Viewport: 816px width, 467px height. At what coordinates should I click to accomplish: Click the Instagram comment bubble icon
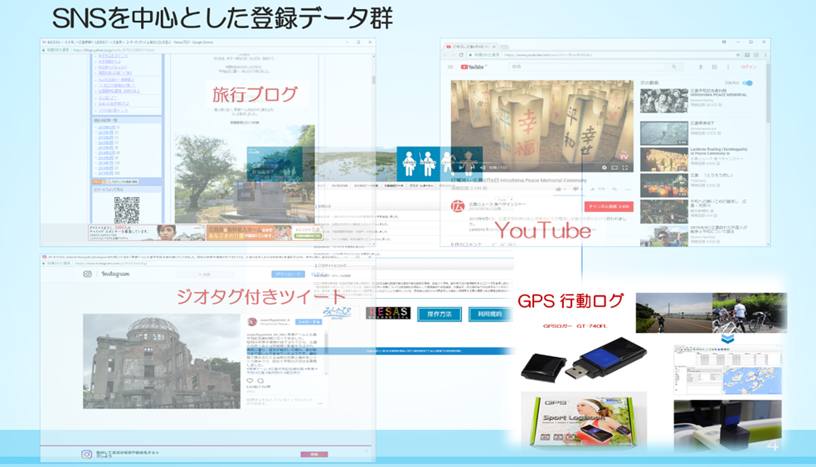[x=260, y=381]
